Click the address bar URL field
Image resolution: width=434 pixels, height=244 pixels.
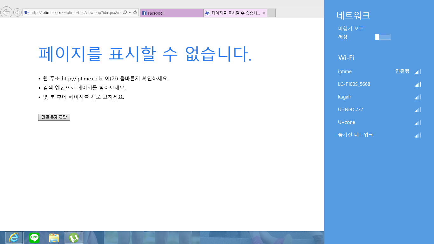point(75,13)
